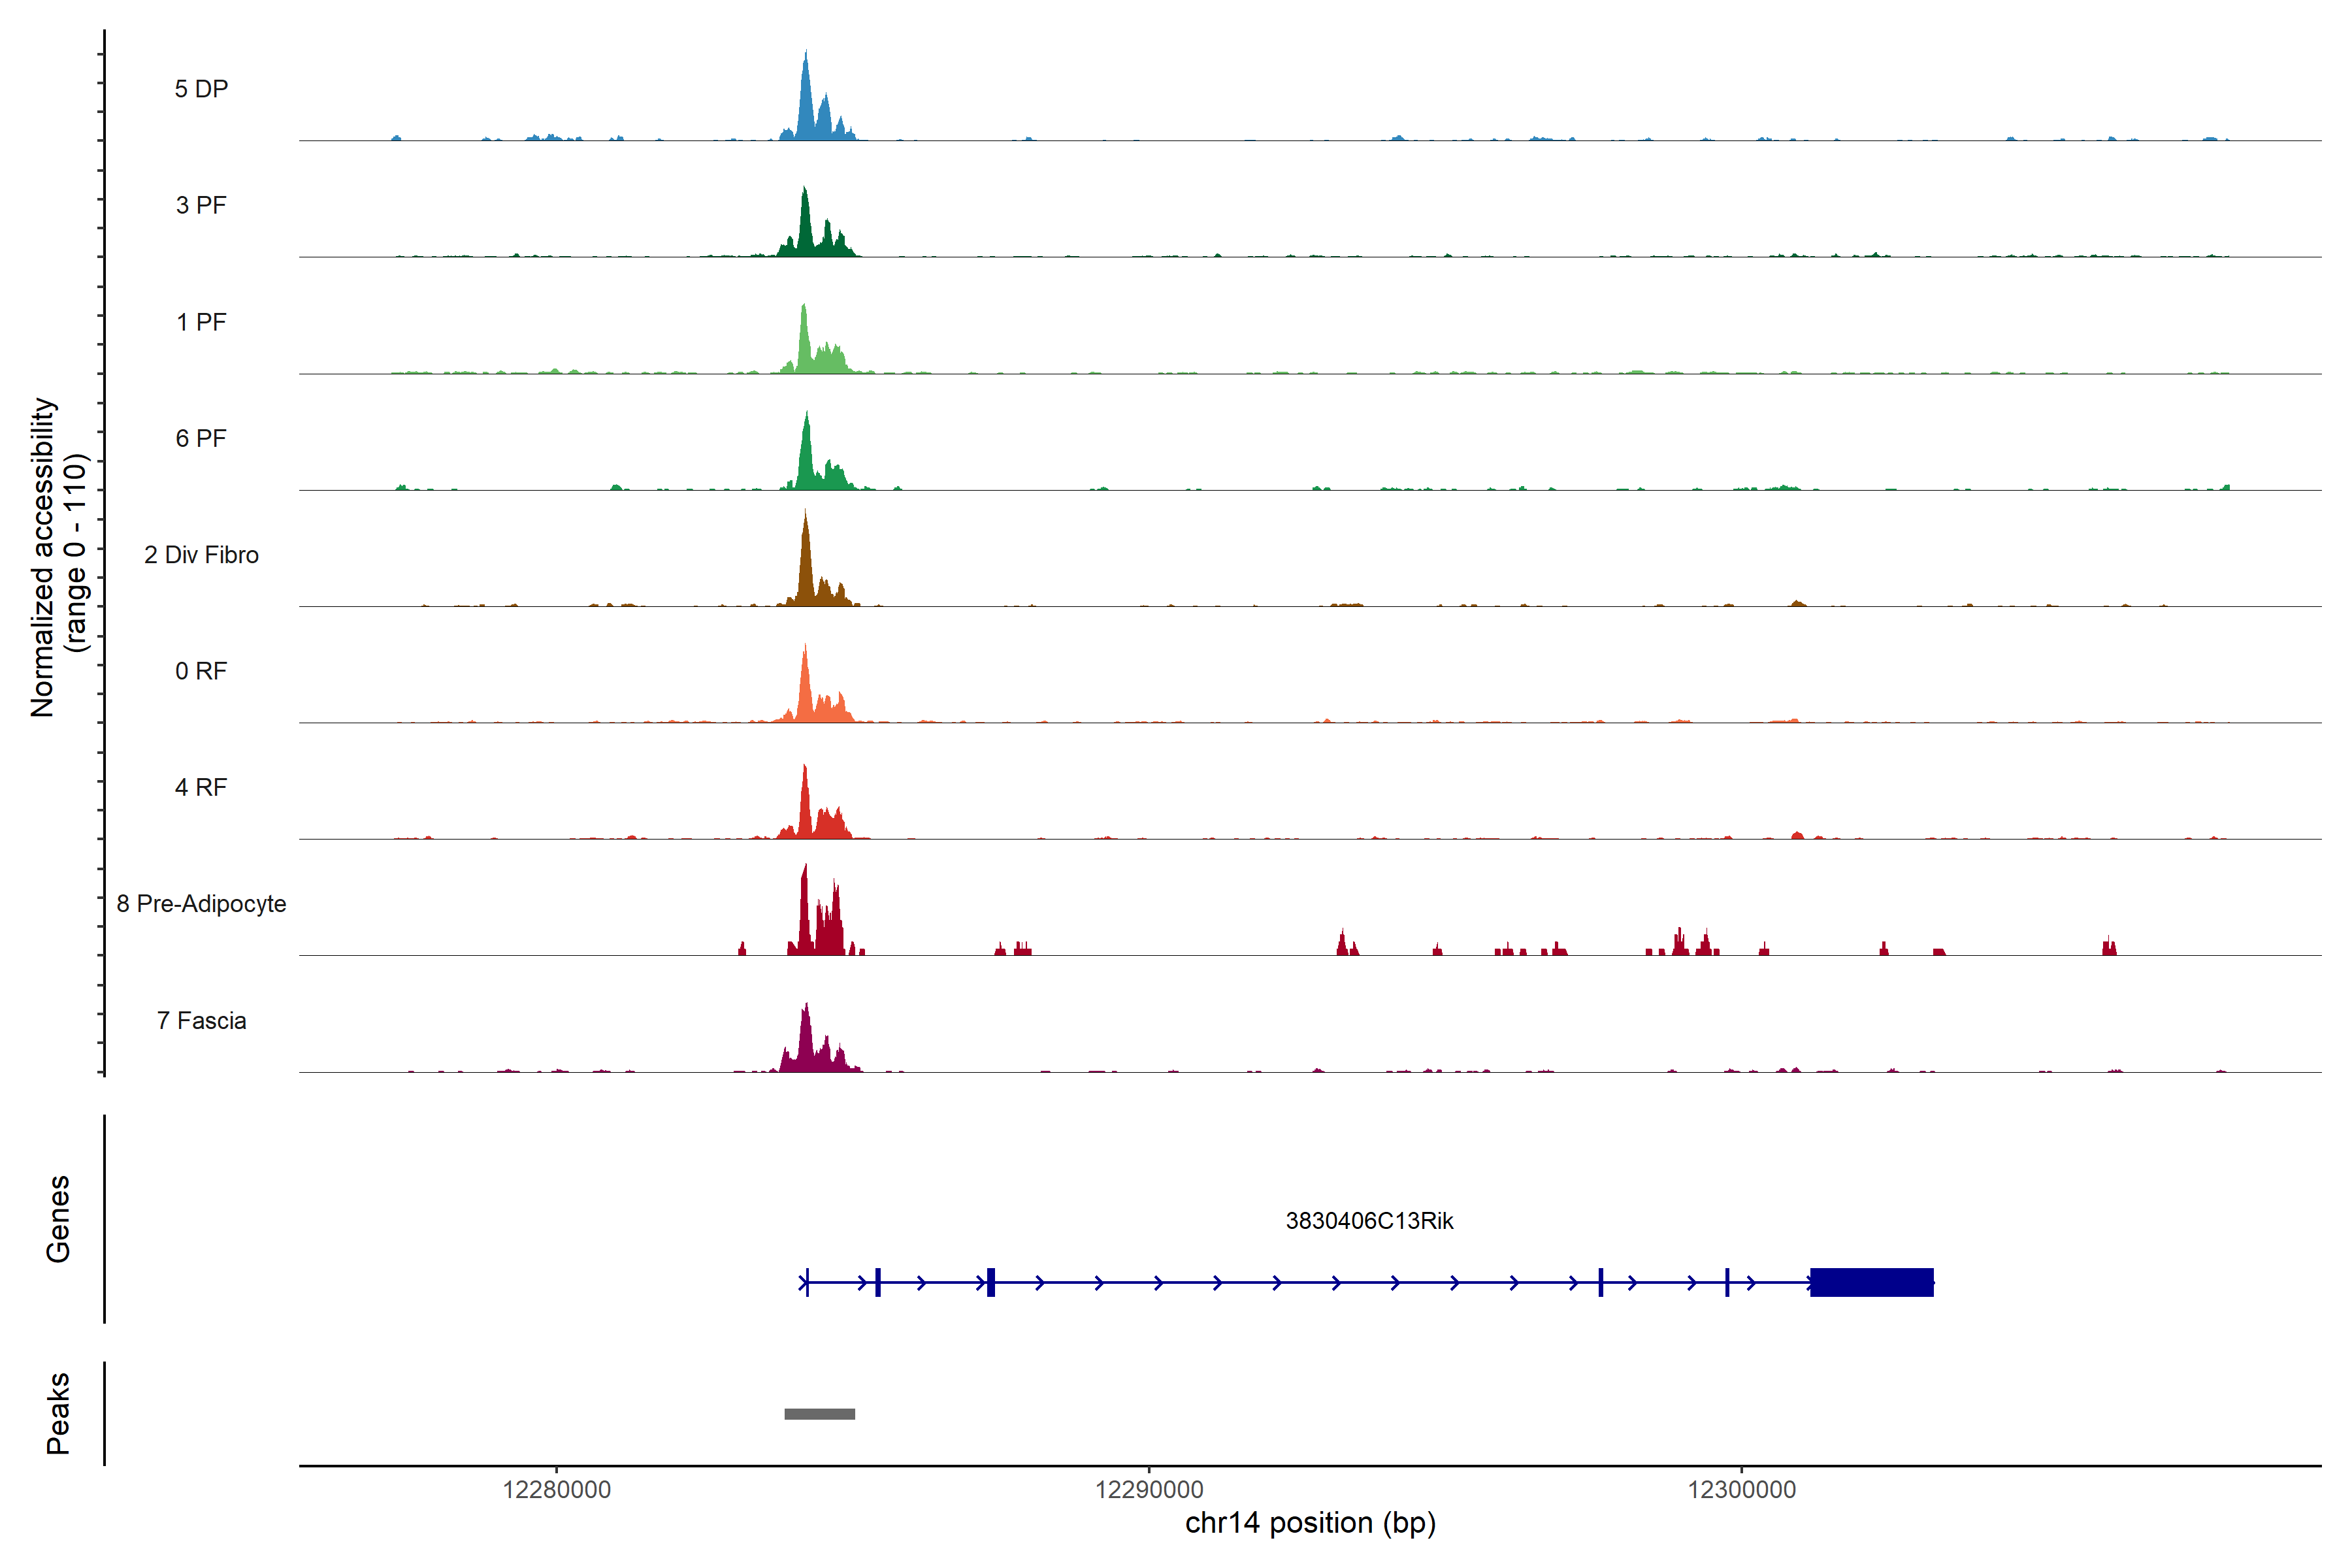2352x1568 pixels.
Task: Click the 1 PF track label
Action: pos(201,322)
